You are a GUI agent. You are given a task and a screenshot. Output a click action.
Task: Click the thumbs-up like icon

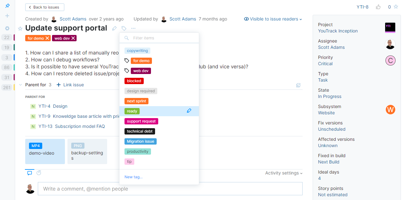(x=378, y=7)
